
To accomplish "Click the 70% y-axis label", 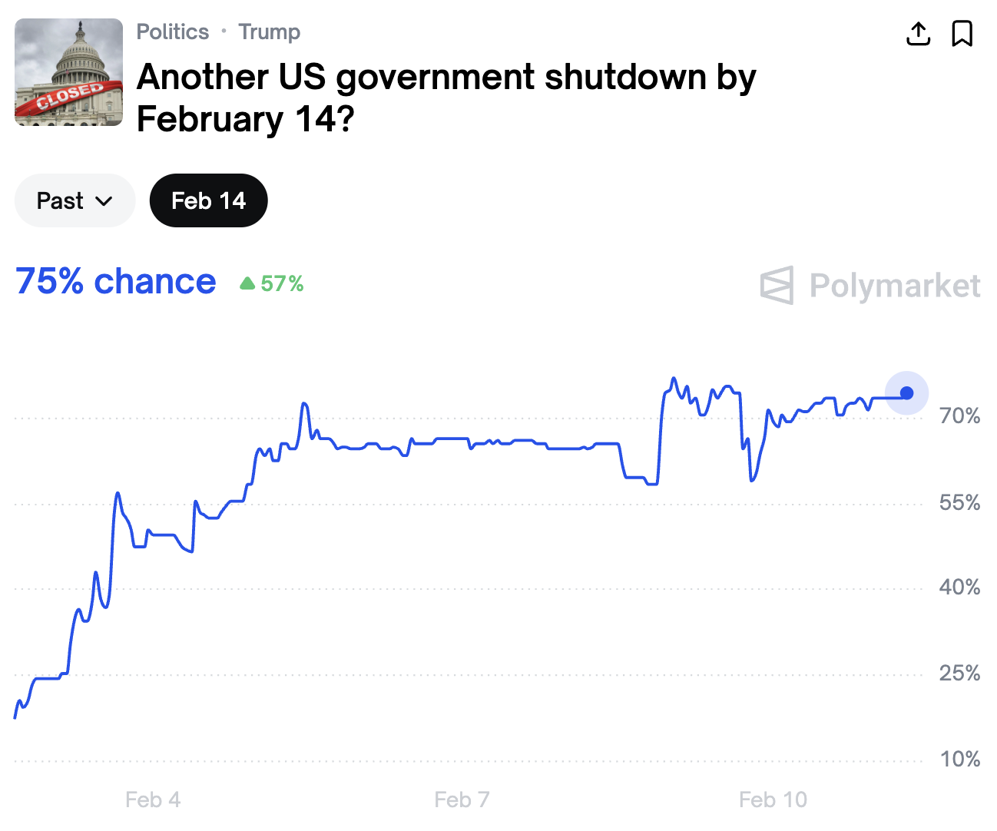I will (959, 416).
